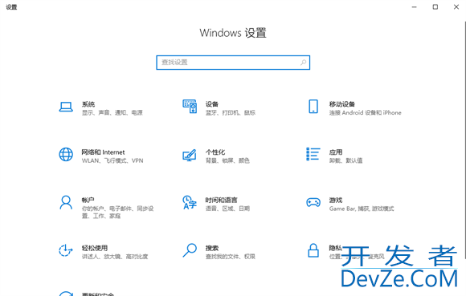Open the 个性化 paintbrush icon
Screen dimensions: 466x296
click(x=190, y=155)
